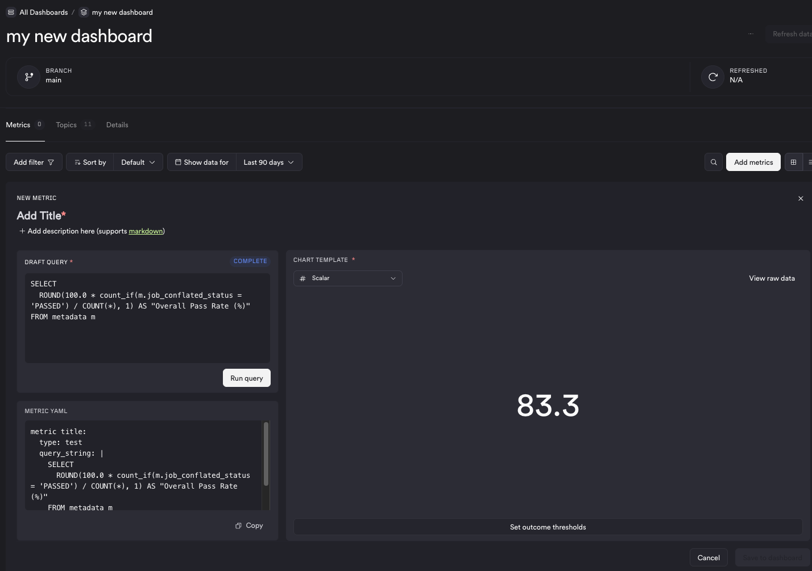
Task: Click the search magnifier icon
Action: click(714, 162)
